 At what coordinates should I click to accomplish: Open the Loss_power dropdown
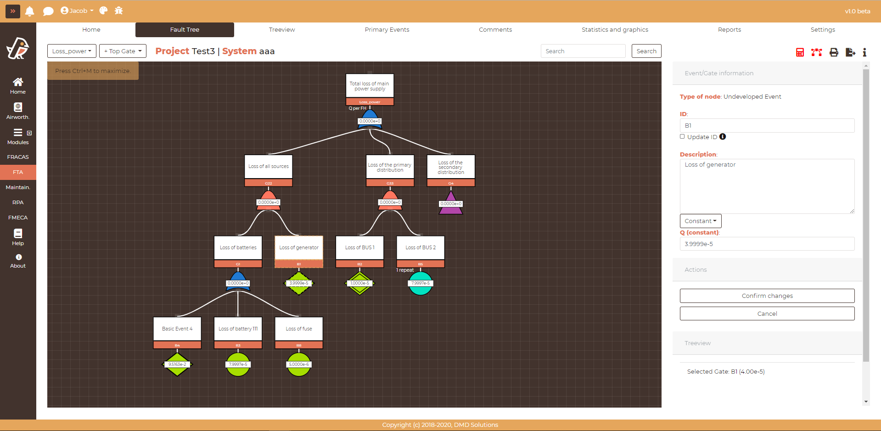(72, 51)
